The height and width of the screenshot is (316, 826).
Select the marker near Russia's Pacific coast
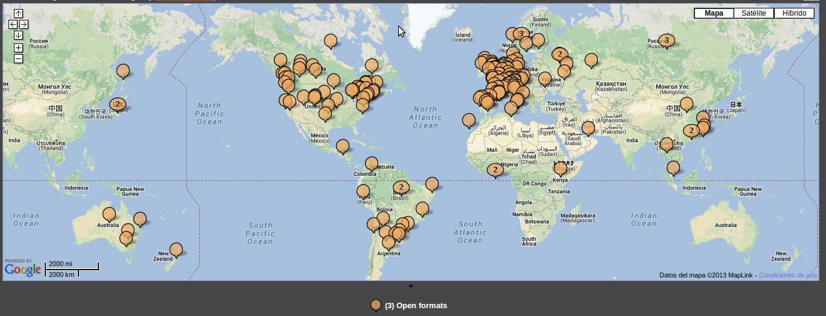tap(123, 71)
